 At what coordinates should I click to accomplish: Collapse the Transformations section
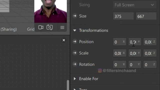click(x=75, y=30)
